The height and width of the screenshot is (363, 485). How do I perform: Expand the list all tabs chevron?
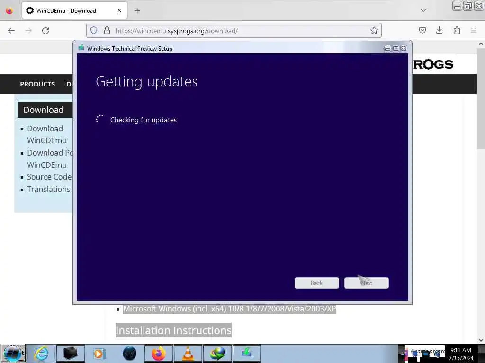(423, 10)
